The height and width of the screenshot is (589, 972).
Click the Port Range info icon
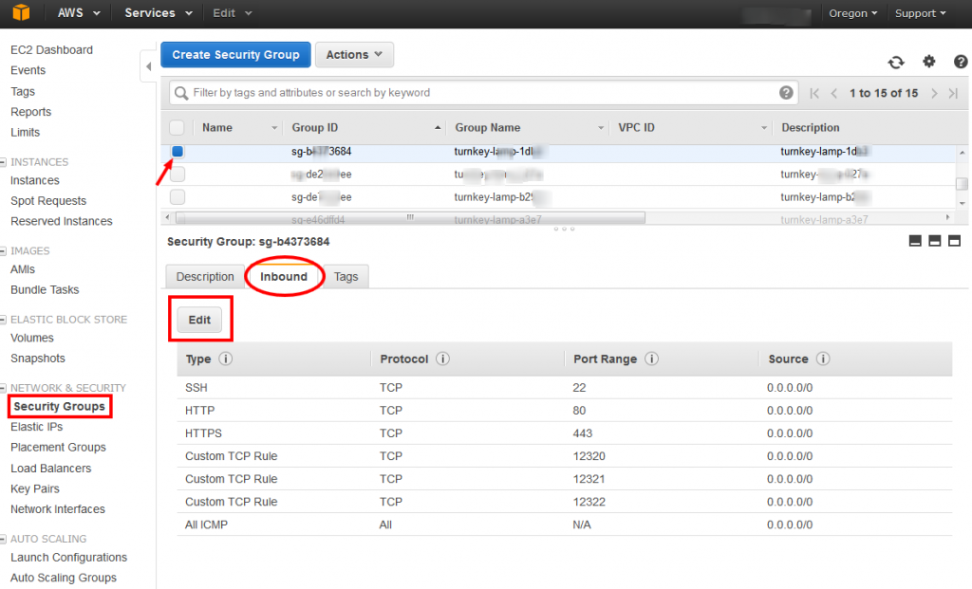click(650, 359)
